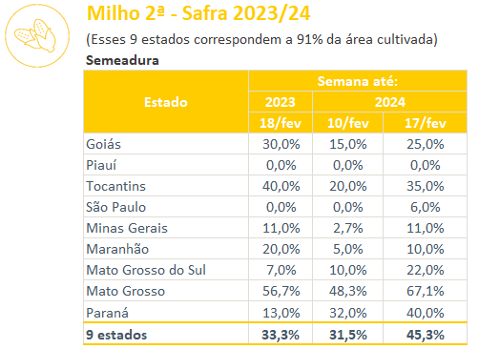Click the Piauí row label

click(101, 165)
